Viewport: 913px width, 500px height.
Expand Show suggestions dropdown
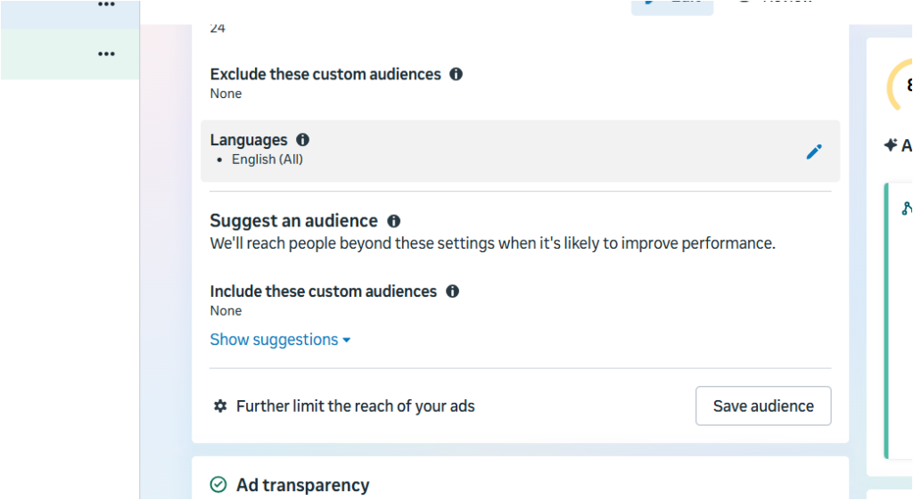point(280,340)
